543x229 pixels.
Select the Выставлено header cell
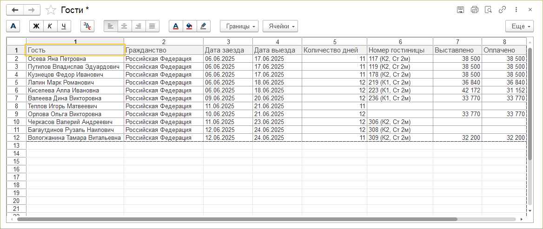pyautogui.click(x=457, y=50)
